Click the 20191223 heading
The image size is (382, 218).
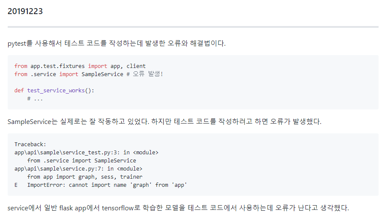point(25,11)
